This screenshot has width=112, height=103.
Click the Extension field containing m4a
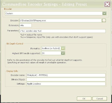25,25
